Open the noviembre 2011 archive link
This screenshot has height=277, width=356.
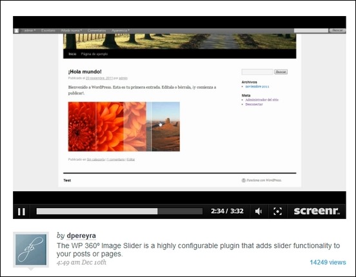pyautogui.click(x=257, y=86)
